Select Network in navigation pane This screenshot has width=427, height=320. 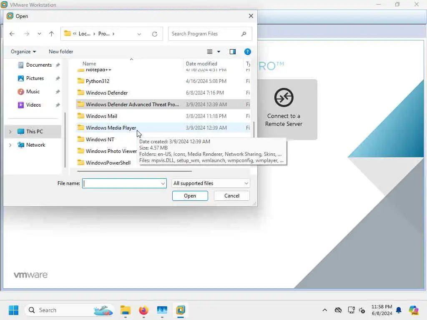pyautogui.click(x=35, y=145)
